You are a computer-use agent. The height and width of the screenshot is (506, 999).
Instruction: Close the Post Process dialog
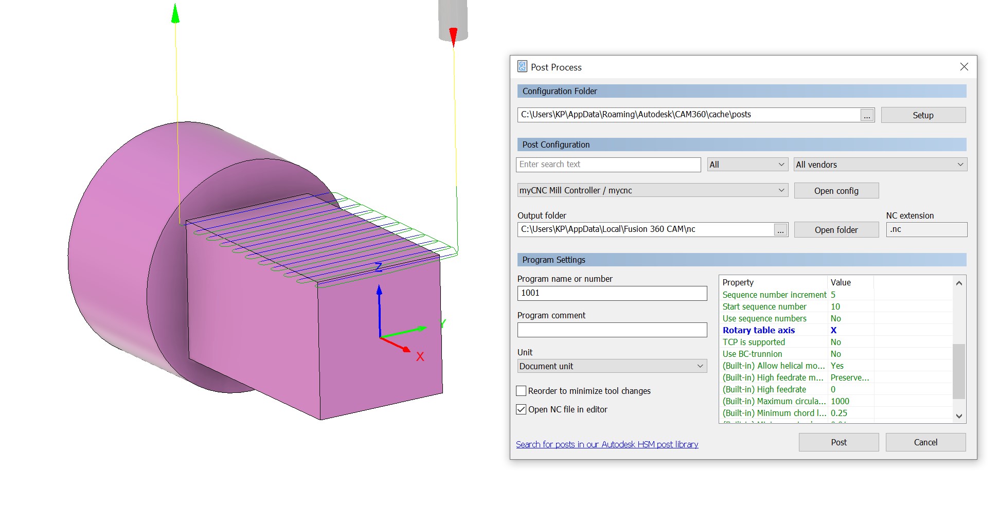coord(964,67)
